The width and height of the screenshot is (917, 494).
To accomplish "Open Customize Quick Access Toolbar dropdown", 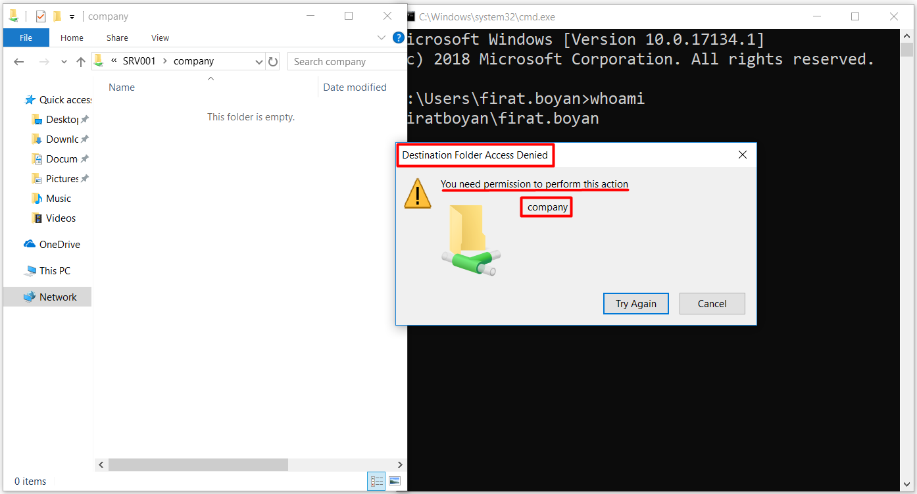I will (72, 16).
